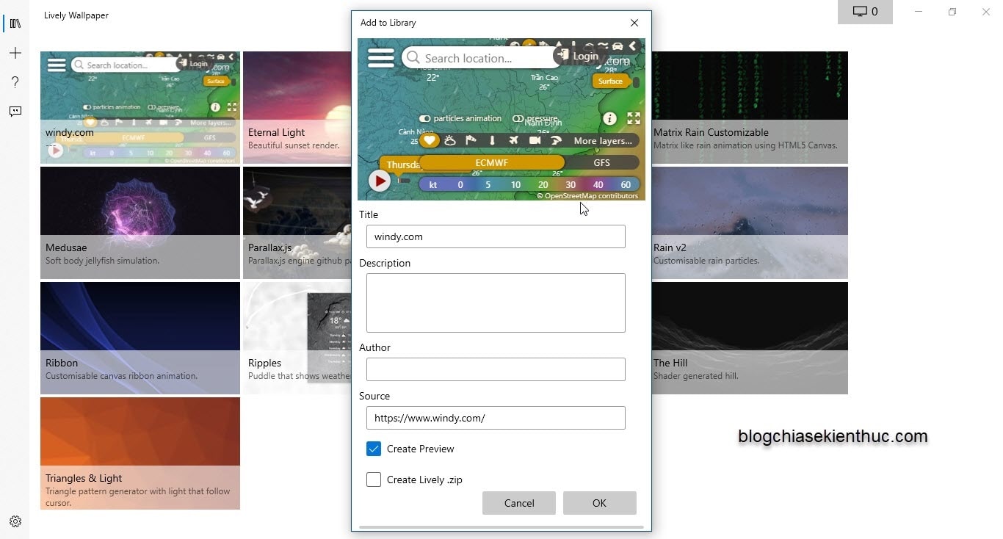Select the windy.com wallpaper card in library
The width and height of the screenshot is (1003, 539).
[x=140, y=107]
